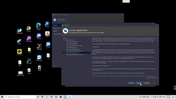This screenshot has width=176, height=99.
Task: Open the coding folder on desktop
Action: click(x=29, y=71)
